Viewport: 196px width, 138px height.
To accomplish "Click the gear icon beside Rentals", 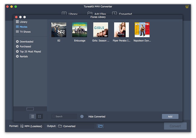I will [17, 56].
